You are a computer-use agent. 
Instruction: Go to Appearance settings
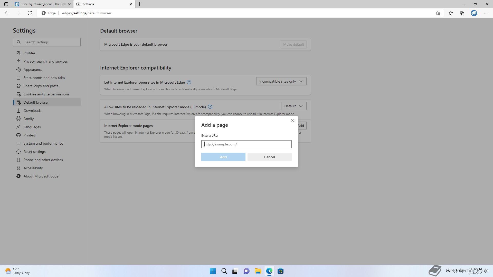click(x=47, y=70)
